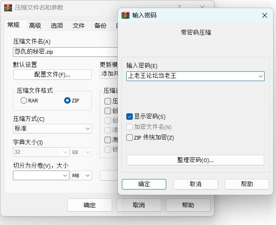Click WinRAR icon in archive parameters window
This screenshot has width=276, height=225.
tap(8, 8)
